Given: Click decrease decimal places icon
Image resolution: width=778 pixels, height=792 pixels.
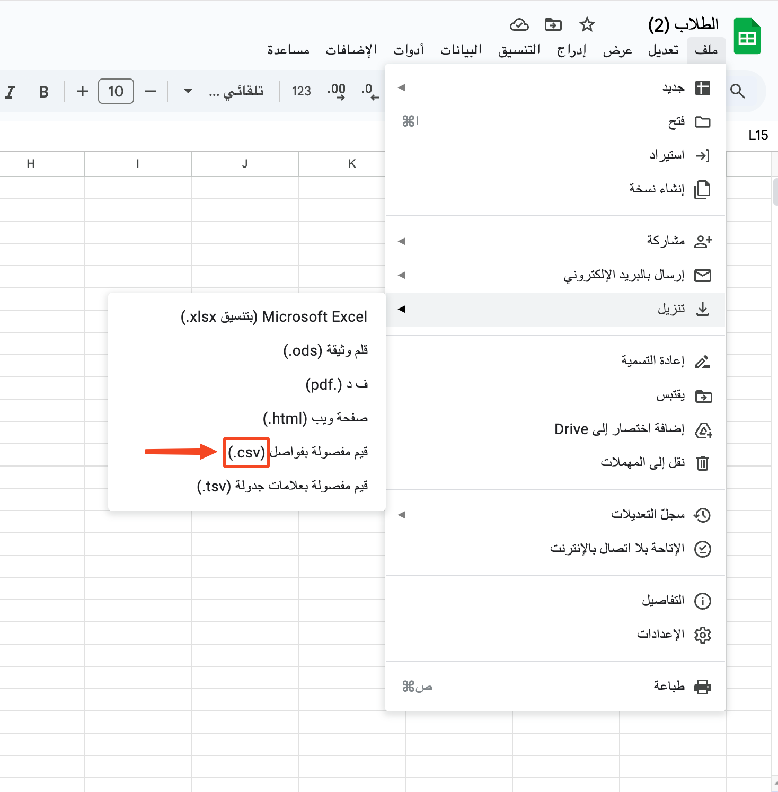Looking at the screenshot, I should (x=370, y=91).
